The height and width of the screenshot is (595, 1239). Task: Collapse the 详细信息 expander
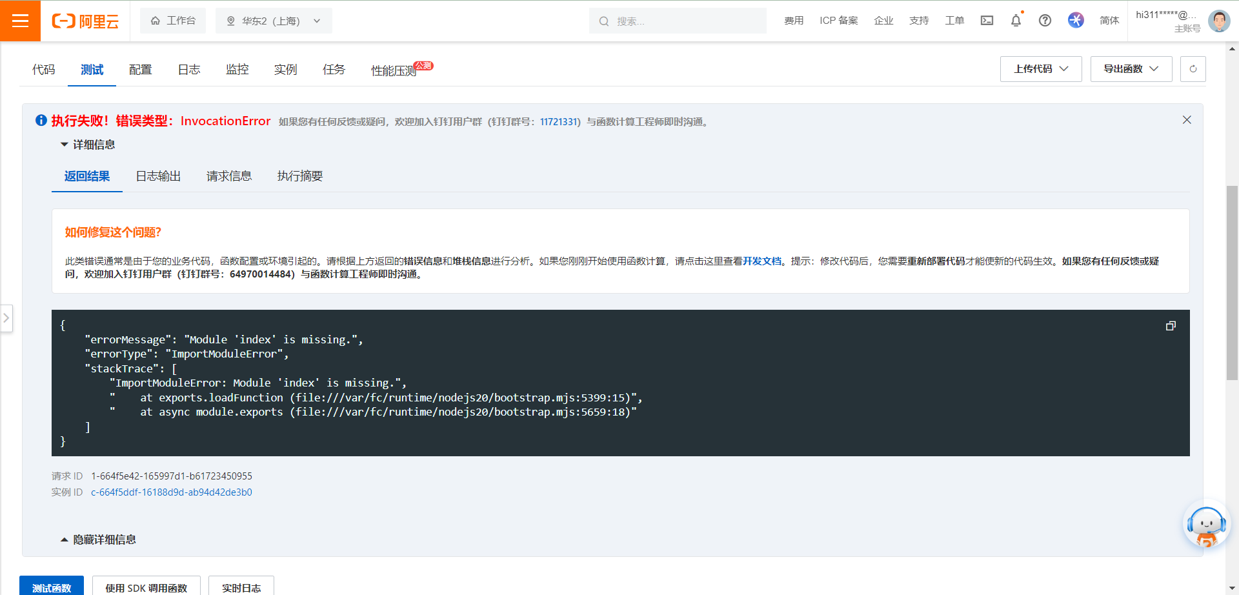click(88, 145)
